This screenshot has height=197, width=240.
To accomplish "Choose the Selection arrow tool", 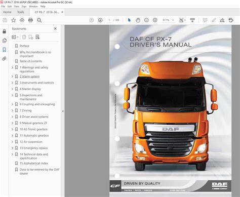I will point(129,20).
